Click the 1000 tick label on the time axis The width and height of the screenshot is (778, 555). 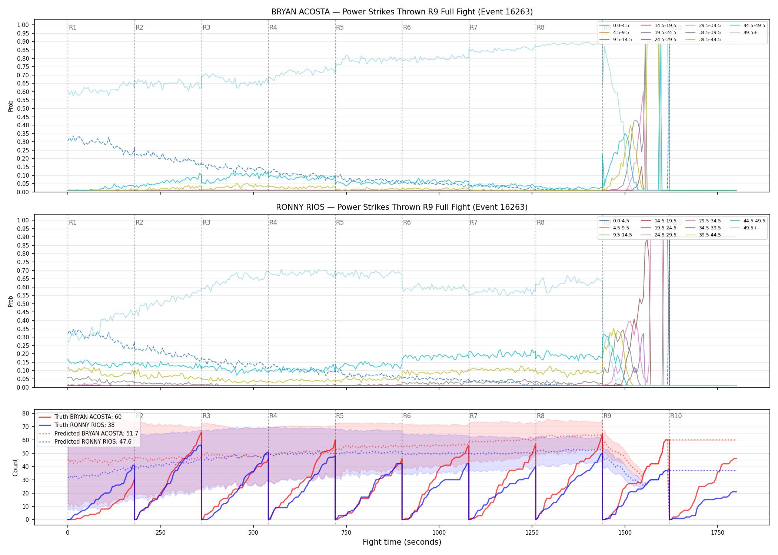[x=439, y=533]
